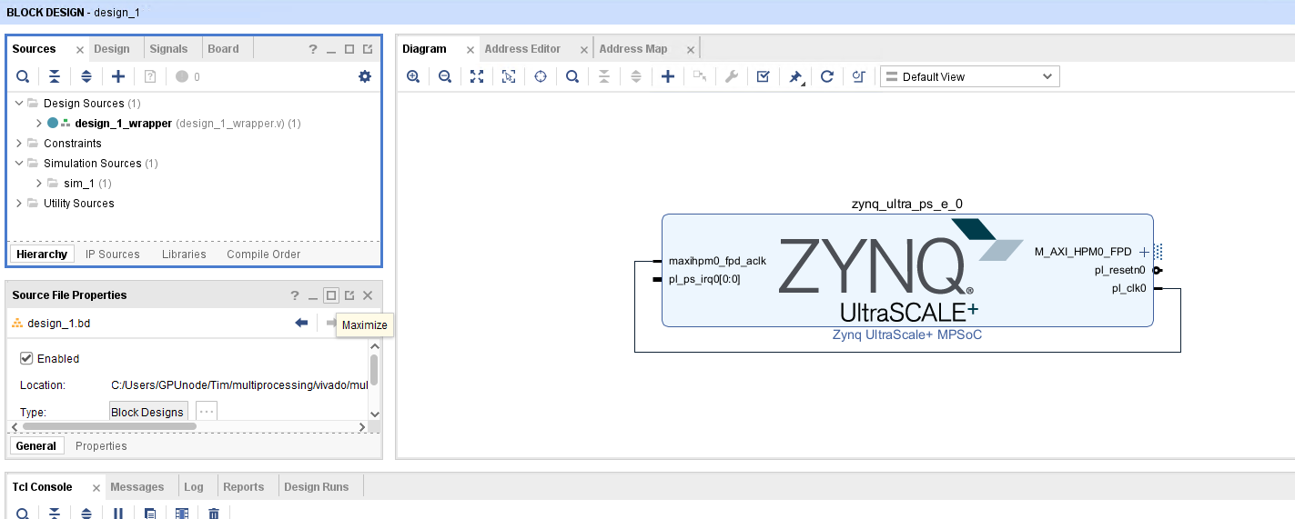The height and width of the screenshot is (519, 1295).
Task: Activate the select area tool in Diagram
Action: (509, 76)
